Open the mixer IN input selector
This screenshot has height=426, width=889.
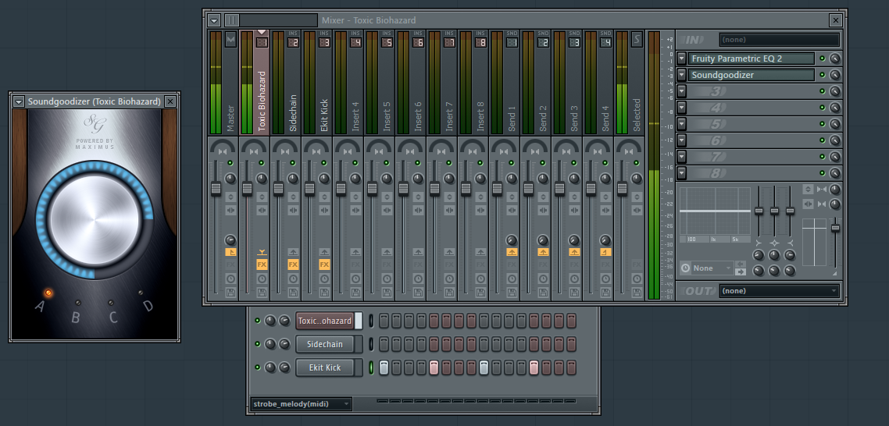click(x=779, y=40)
